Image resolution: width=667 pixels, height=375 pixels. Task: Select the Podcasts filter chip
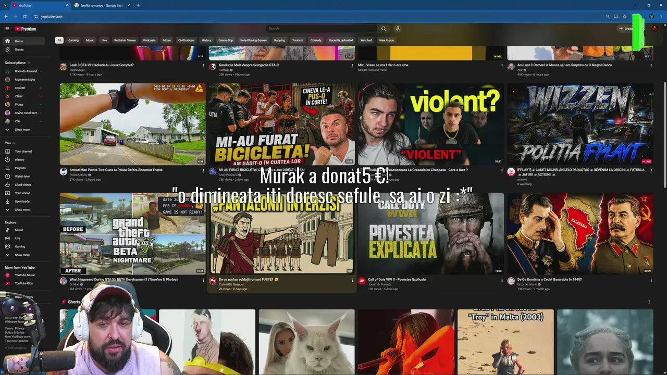(150, 40)
